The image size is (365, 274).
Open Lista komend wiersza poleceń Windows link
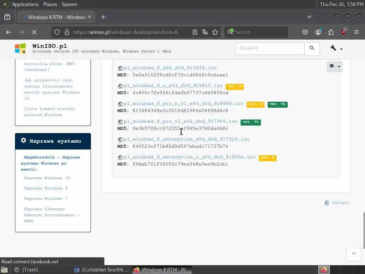tap(50, 112)
